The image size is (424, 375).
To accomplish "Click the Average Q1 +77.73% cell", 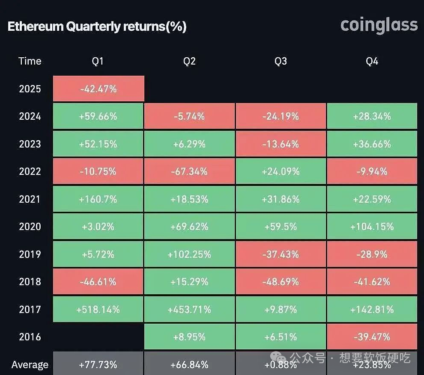I will pyautogui.click(x=98, y=364).
